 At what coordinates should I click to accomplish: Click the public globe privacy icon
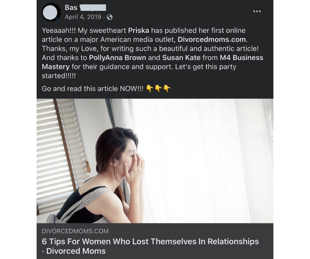[x=109, y=17]
